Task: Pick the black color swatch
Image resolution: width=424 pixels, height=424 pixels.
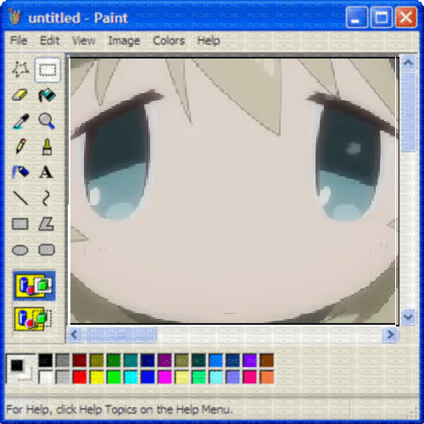Action: [x=46, y=360]
